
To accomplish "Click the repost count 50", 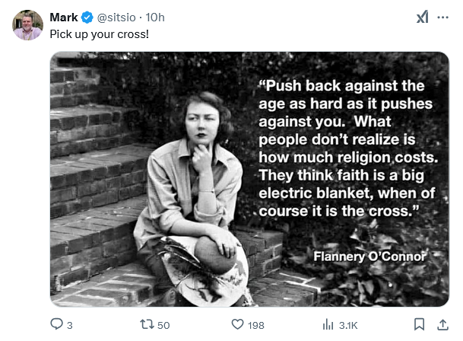I will coord(163,325).
